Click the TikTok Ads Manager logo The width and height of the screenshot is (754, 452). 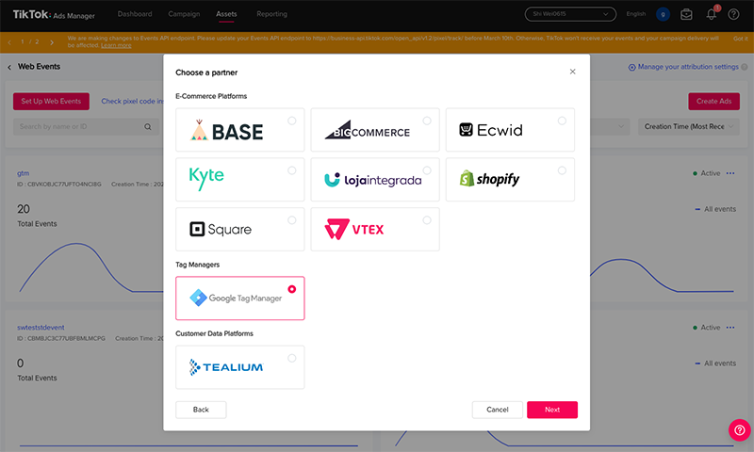point(54,15)
